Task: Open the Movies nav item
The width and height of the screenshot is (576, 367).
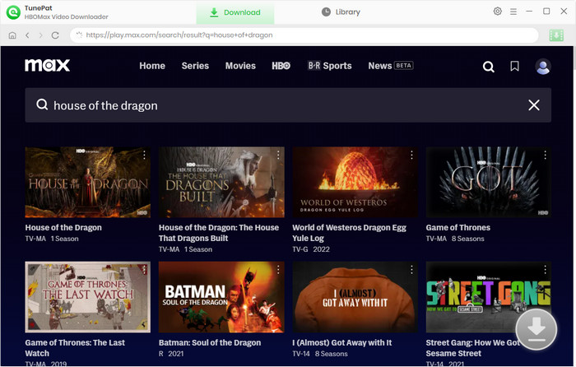Action: 240,66
